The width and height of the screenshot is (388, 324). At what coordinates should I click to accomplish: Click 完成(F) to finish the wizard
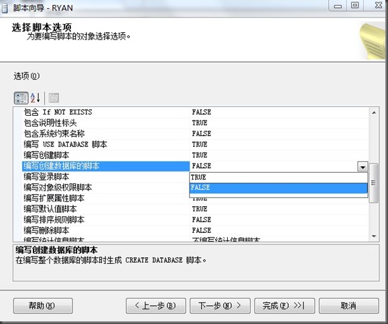(x=285, y=306)
